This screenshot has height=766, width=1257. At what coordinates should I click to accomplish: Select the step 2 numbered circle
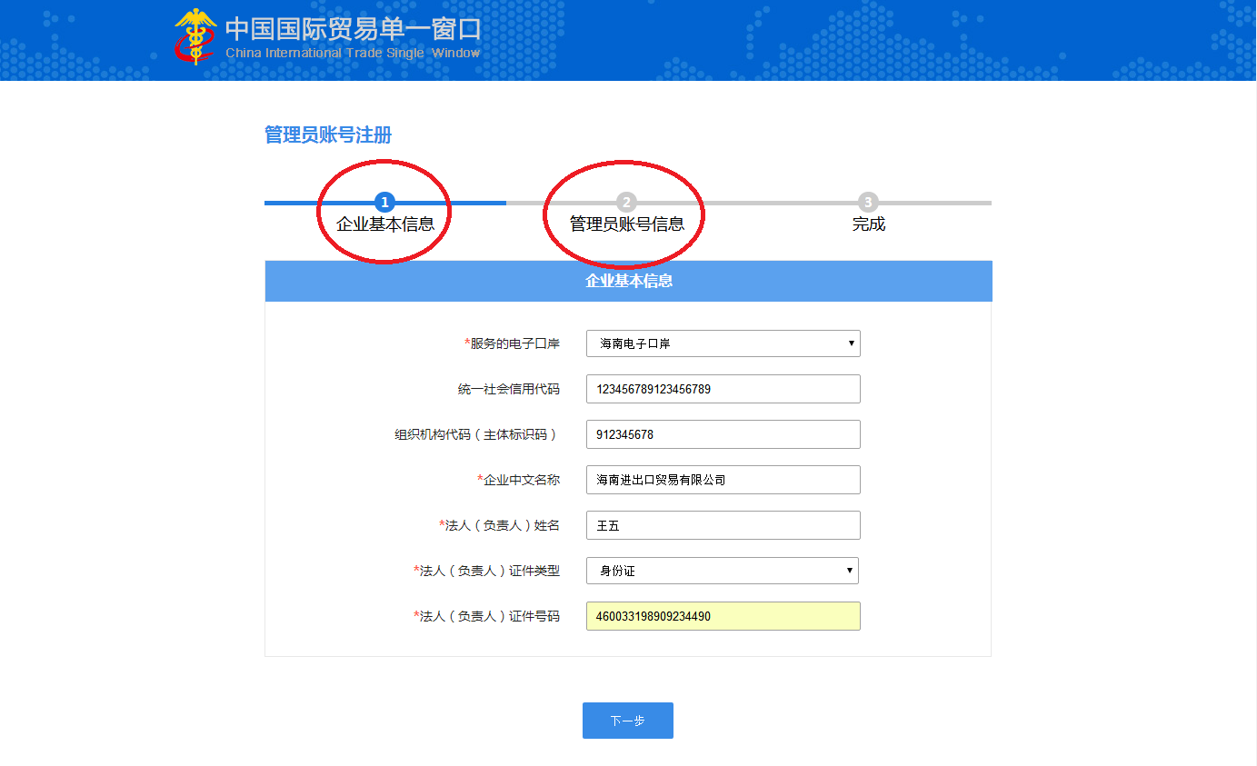point(624,203)
